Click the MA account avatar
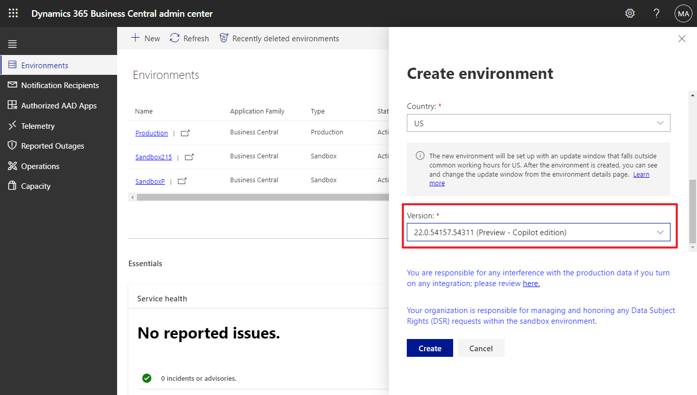697x395 pixels. (683, 13)
